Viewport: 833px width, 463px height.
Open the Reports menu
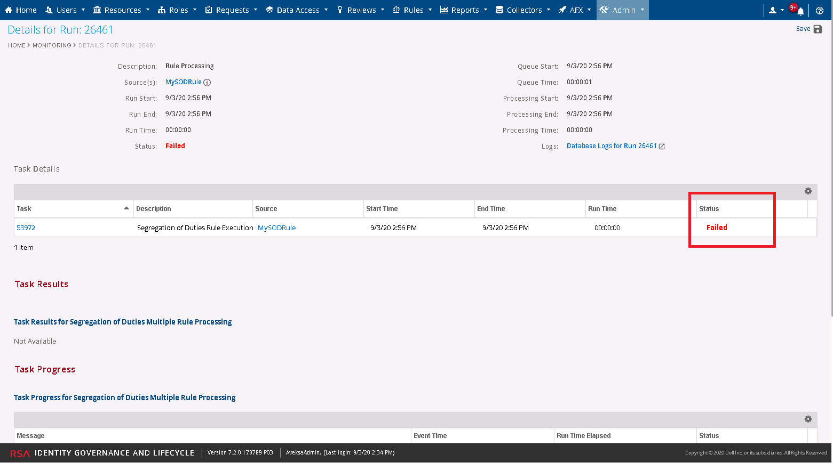coord(464,10)
